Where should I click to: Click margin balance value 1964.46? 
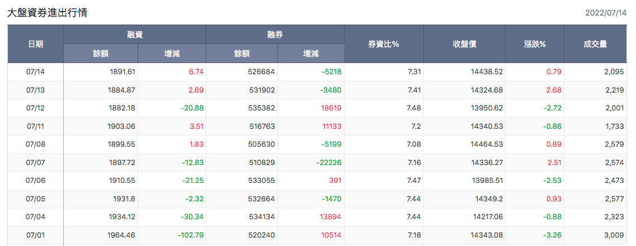click(x=123, y=235)
